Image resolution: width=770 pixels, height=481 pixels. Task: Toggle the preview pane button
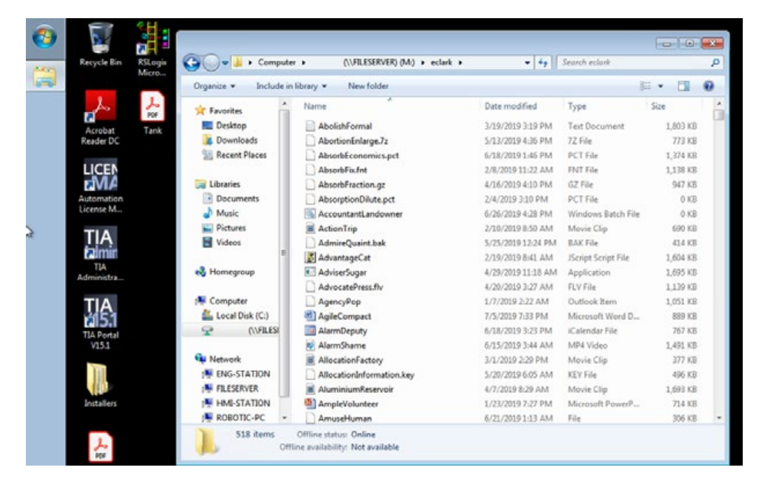[x=683, y=86]
